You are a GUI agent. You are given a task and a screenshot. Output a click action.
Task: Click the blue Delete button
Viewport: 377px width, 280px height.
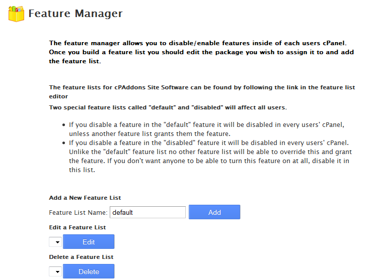pyautogui.click(x=89, y=271)
